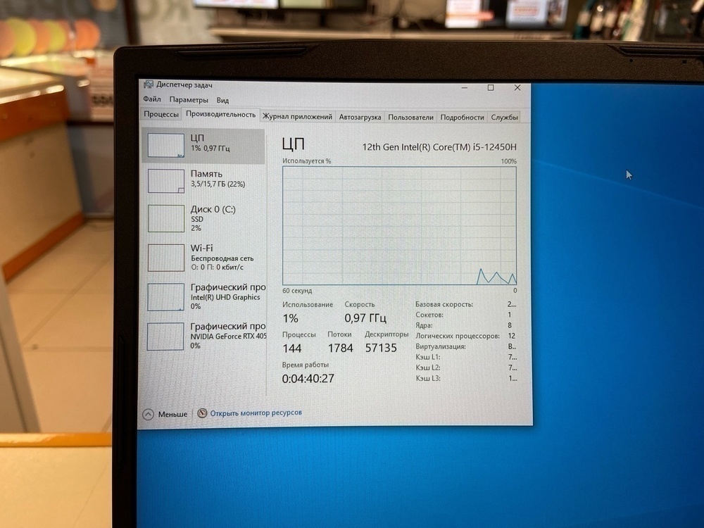Click the Используется % graph label
Viewport: 704px width, 528px height.
(307, 161)
